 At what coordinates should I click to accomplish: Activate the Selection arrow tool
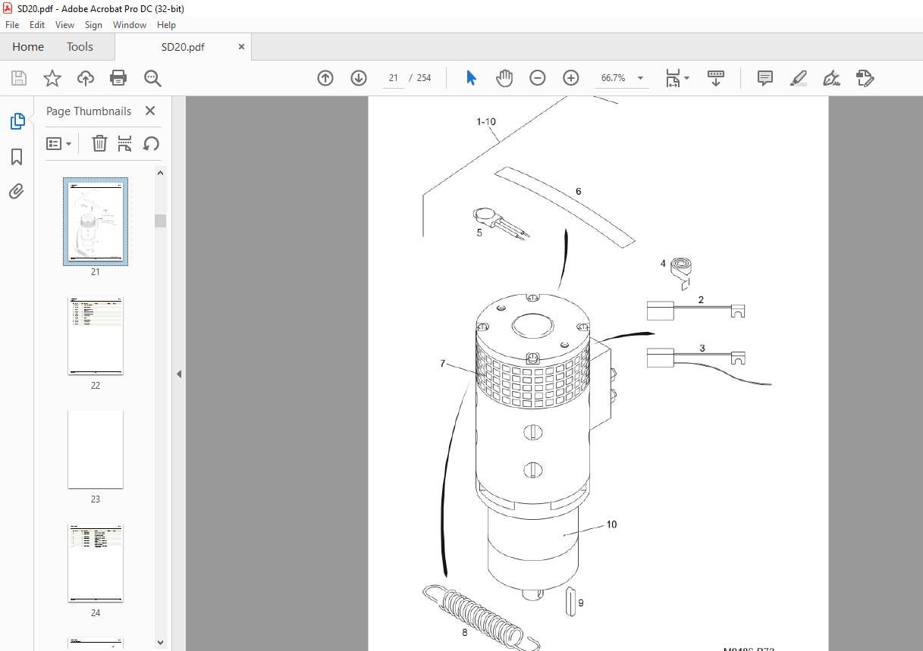point(471,78)
